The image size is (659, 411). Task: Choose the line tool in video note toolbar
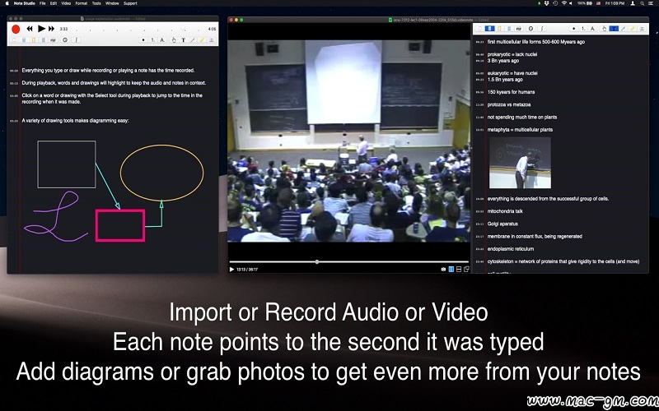pyautogui.click(x=623, y=29)
